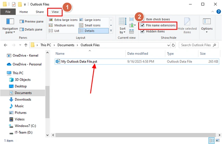Viewport: 222px width, 144px height.
Task: Select List layout
Action: pyautogui.click(x=54, y=31)
